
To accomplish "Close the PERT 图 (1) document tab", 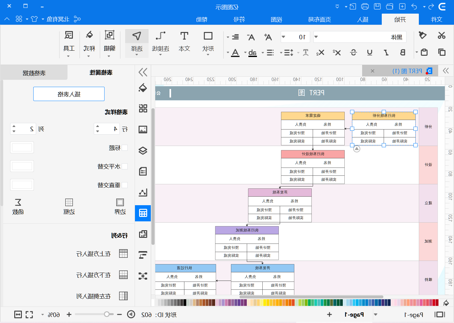I will (x=373, y=71).
